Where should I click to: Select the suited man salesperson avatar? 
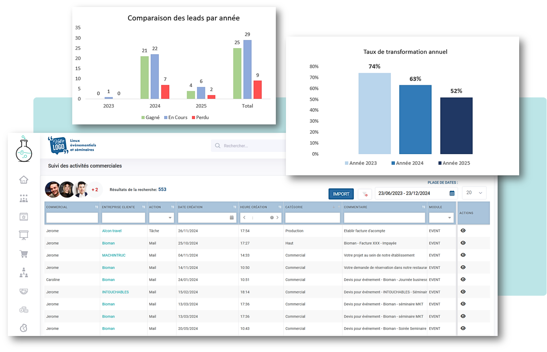81,189
